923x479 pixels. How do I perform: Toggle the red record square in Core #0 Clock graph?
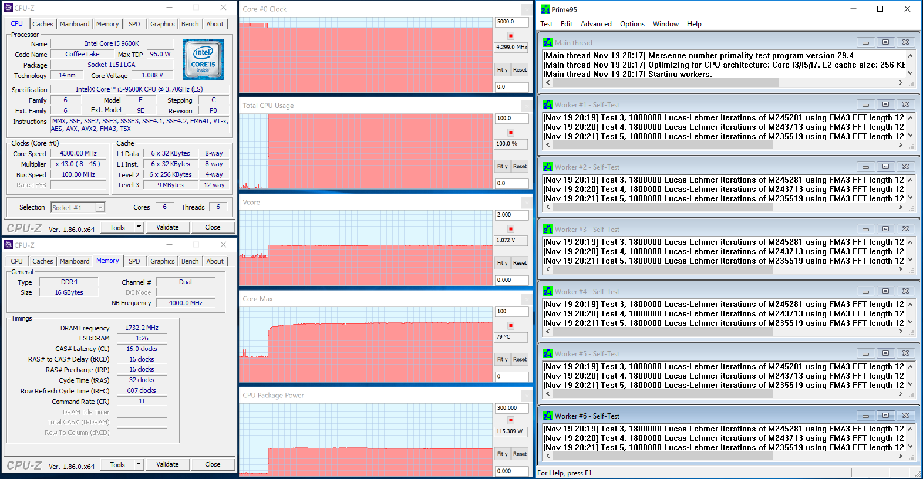[511, 36]
